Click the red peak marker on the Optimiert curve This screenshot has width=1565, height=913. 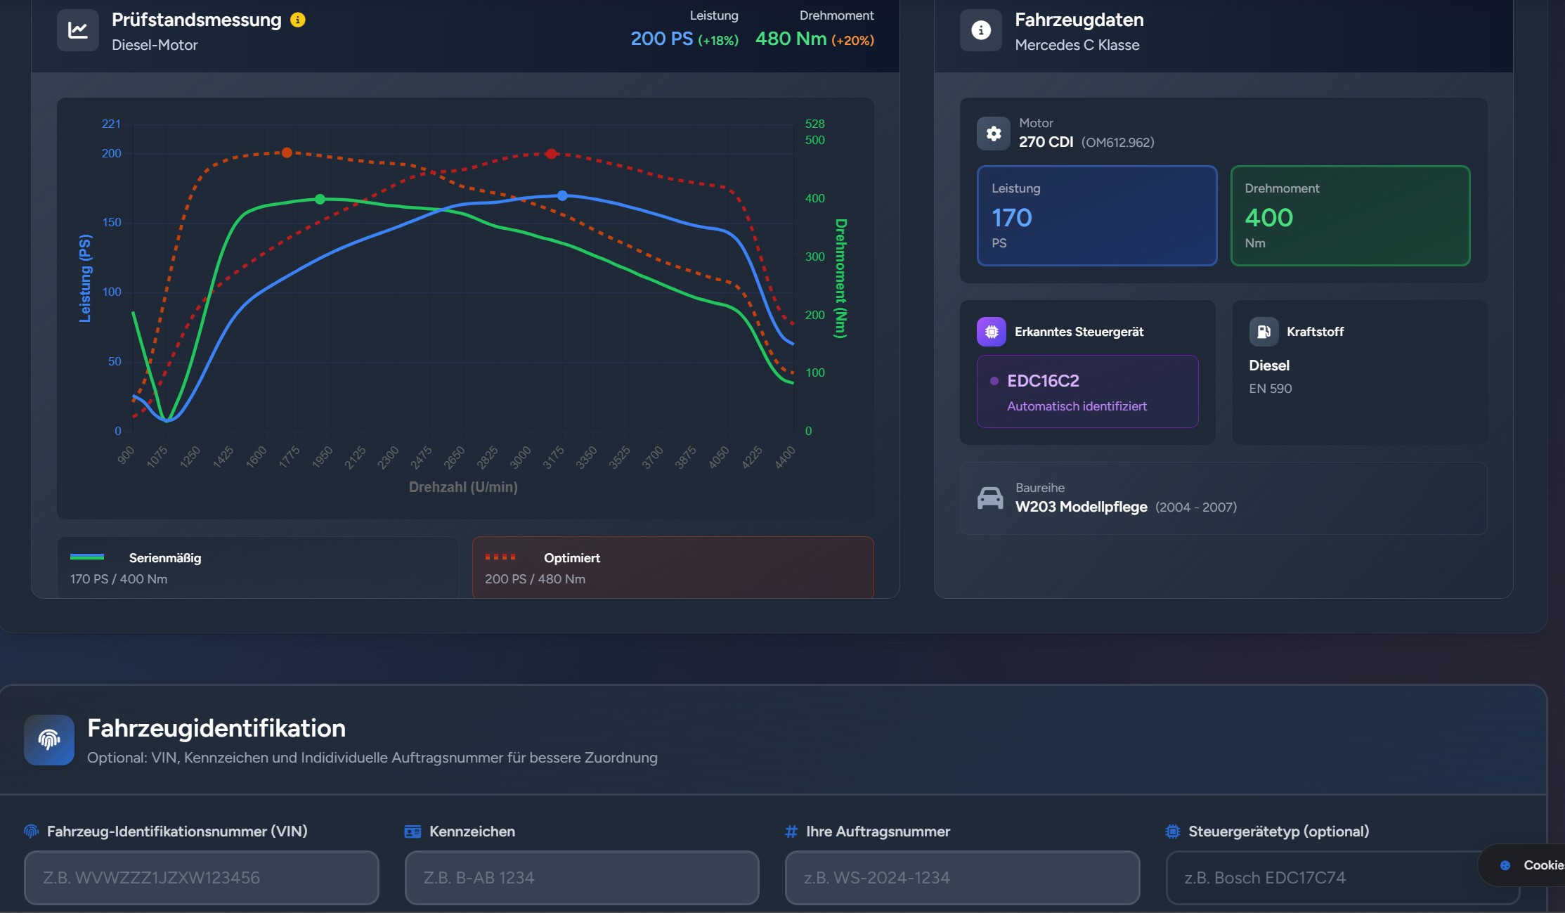coord(551,153)
